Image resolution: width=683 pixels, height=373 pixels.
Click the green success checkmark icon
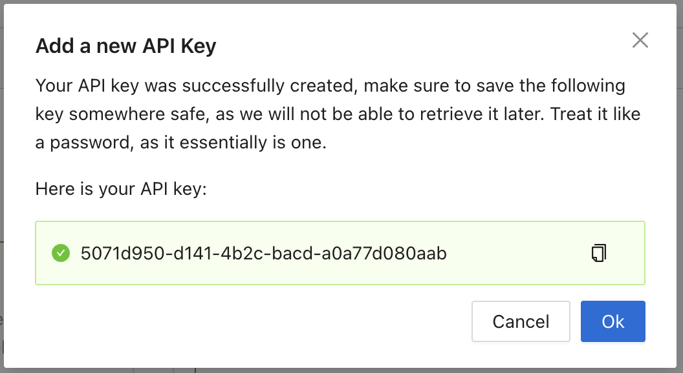(60, 253)
